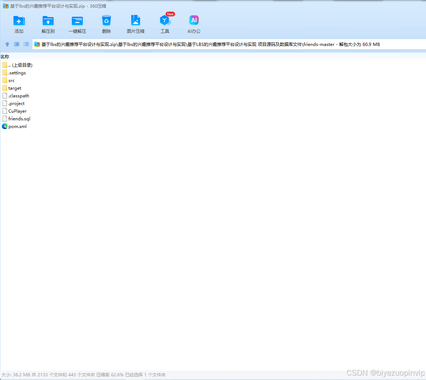Select the '.classpath' file name
Image resolution: width=426 pixels, height=380 pixels.
19,96
